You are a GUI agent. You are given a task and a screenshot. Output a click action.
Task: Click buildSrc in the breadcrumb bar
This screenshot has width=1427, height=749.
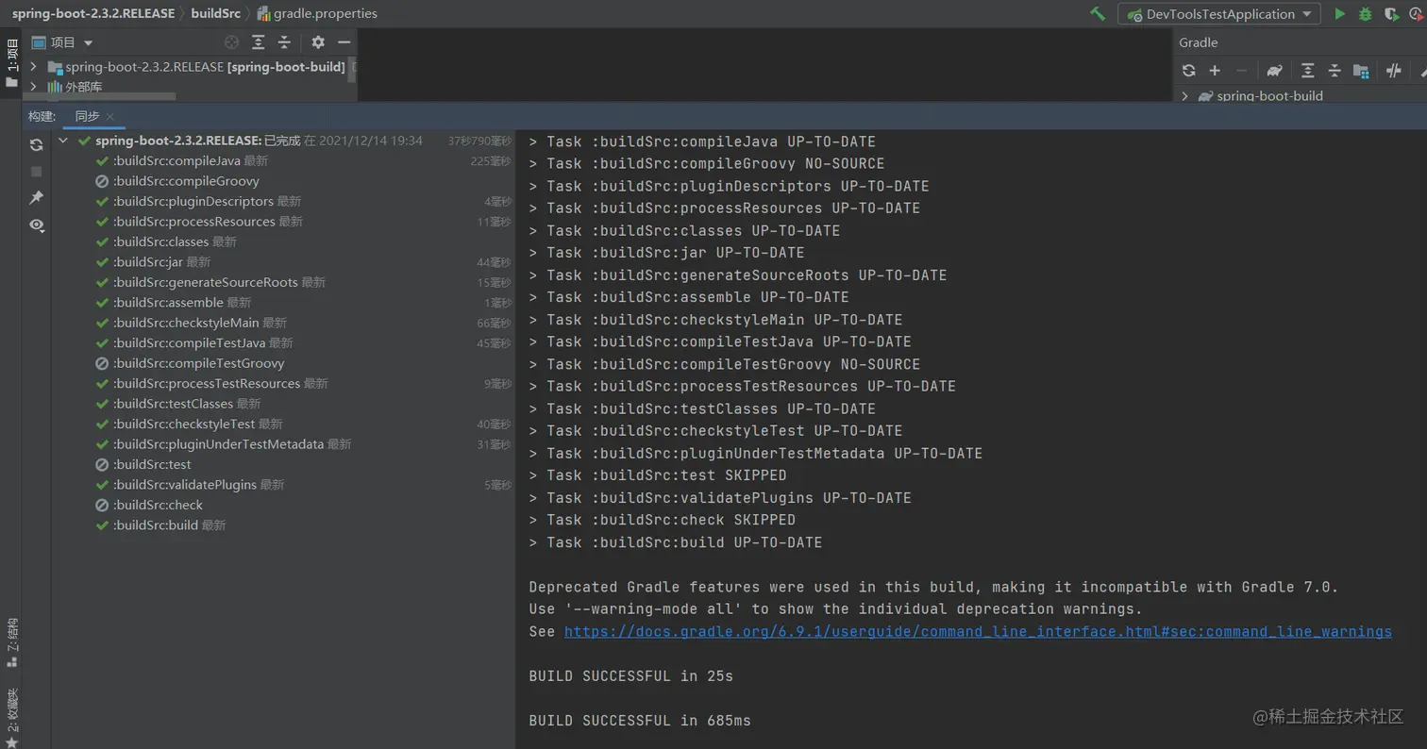click(x=217, y=14)
